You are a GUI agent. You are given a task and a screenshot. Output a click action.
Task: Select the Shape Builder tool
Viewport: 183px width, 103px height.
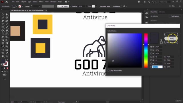tap(3, 40)
